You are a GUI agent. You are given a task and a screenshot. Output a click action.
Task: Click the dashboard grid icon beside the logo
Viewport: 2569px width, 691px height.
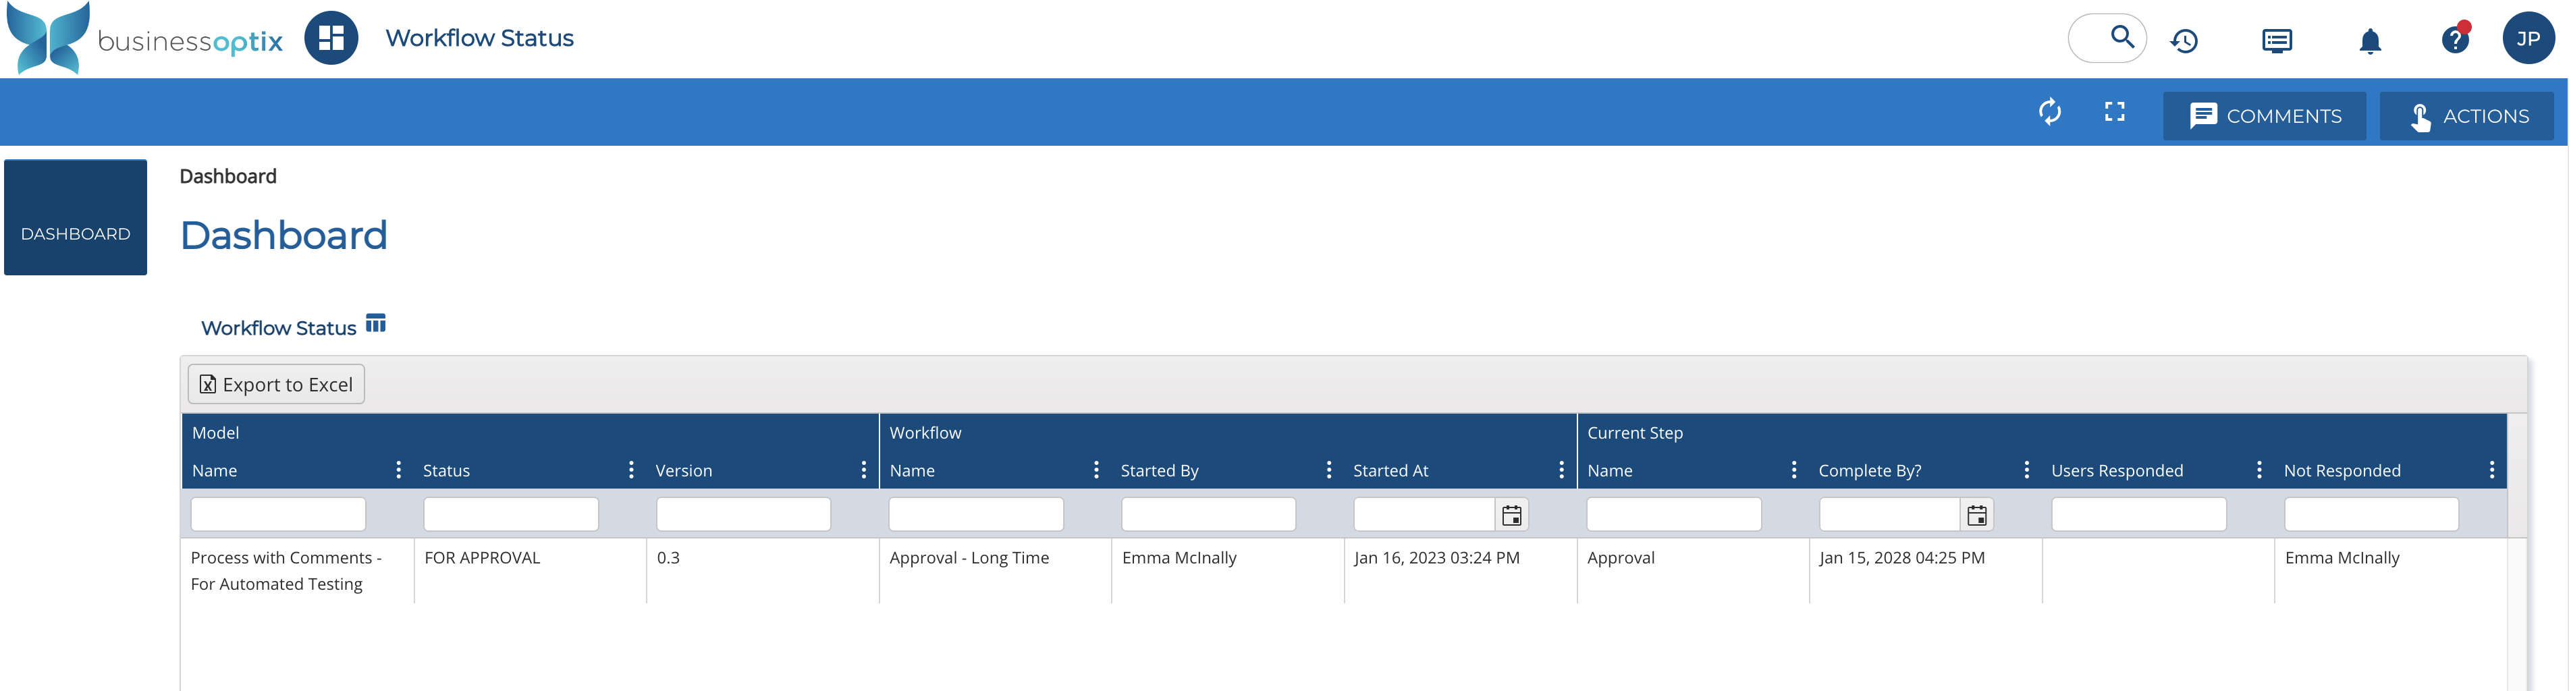tap(331, 39)
